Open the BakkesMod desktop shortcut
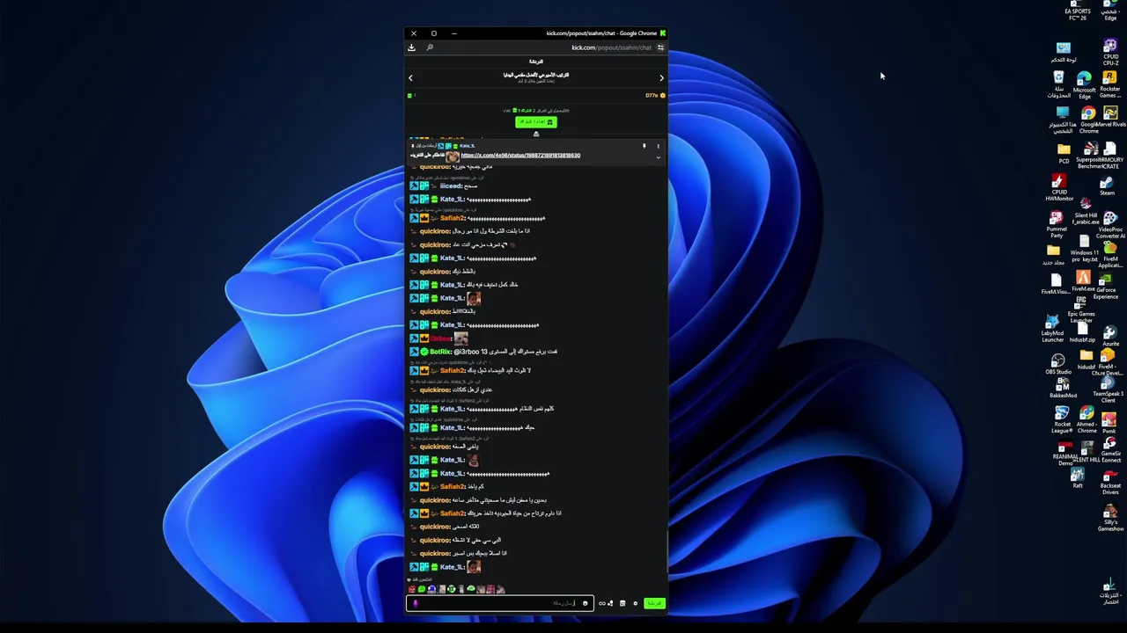The width and height of the screenshot is (1127, 633). pyautogui.click(x=1063, y=389)
